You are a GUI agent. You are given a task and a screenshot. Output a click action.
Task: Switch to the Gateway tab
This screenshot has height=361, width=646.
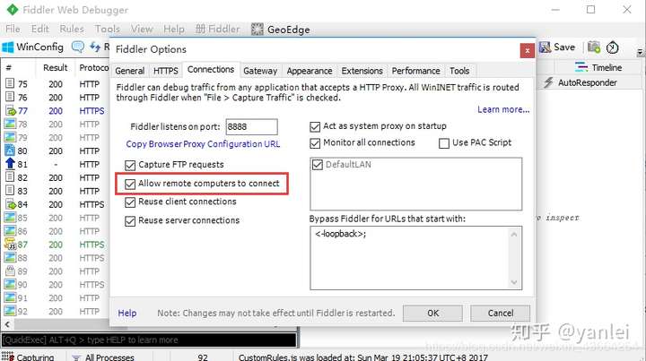tap(260, 71)
